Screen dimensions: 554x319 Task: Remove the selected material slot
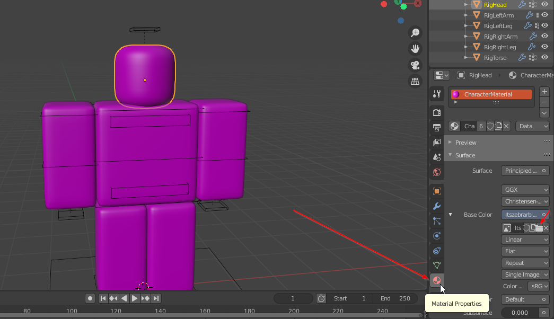[x=544, y=102]
